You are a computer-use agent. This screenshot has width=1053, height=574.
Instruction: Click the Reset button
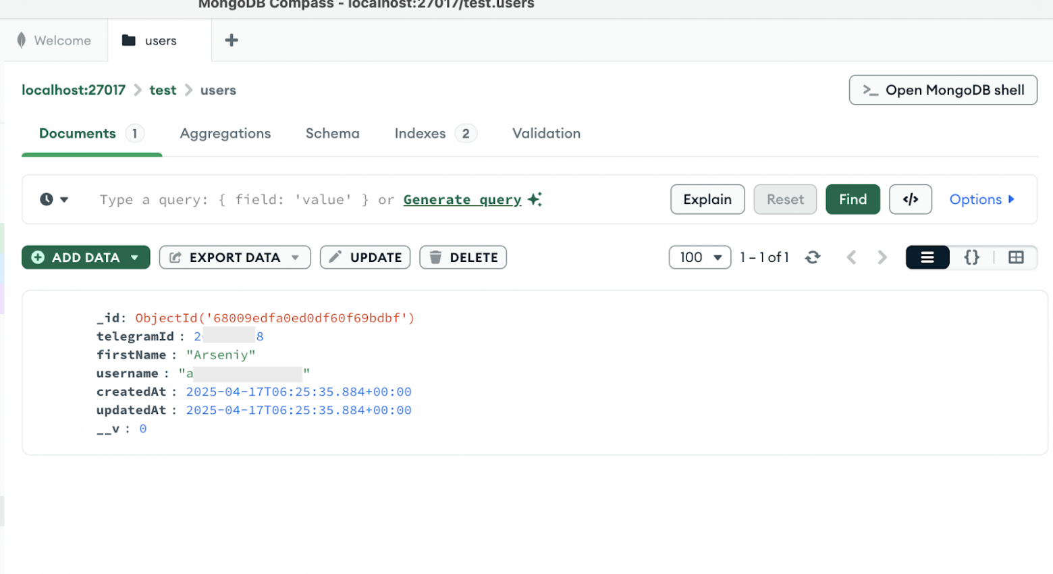[x=785, y=199]
